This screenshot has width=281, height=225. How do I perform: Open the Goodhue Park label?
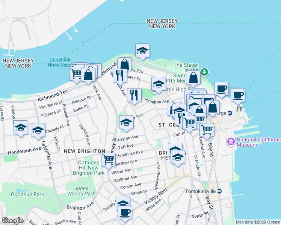click(27, 194)
